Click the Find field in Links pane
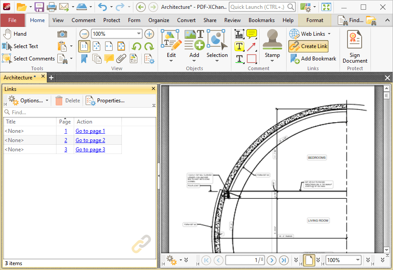This screenshot has height=270, width=393. point(79,112)
